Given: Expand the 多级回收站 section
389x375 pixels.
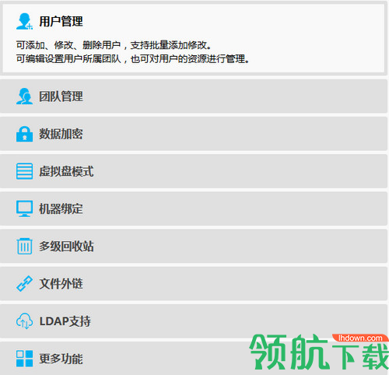Looking at the screenshot, I should 194,246.
